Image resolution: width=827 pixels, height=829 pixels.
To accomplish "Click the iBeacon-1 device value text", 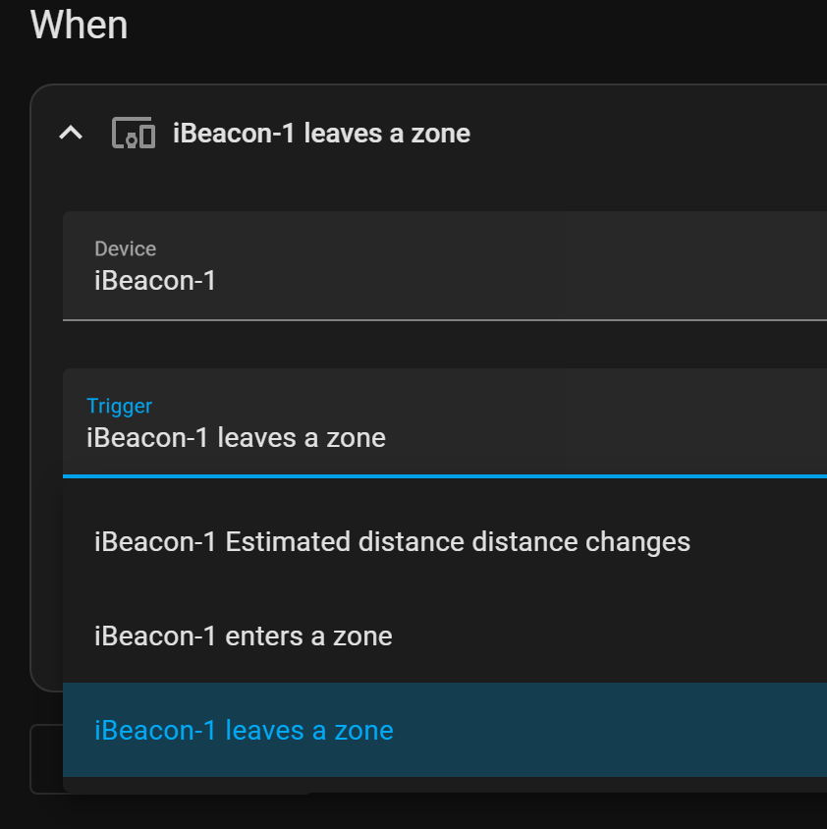I will point(155,282).
